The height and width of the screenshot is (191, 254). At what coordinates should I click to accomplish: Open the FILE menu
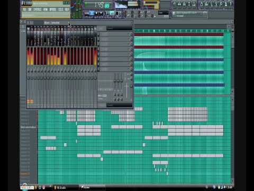pos(24,9)
